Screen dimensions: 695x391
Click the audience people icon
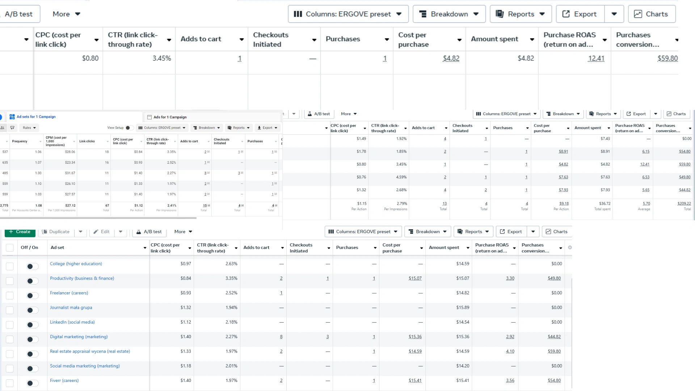click(x=3, y=128)
